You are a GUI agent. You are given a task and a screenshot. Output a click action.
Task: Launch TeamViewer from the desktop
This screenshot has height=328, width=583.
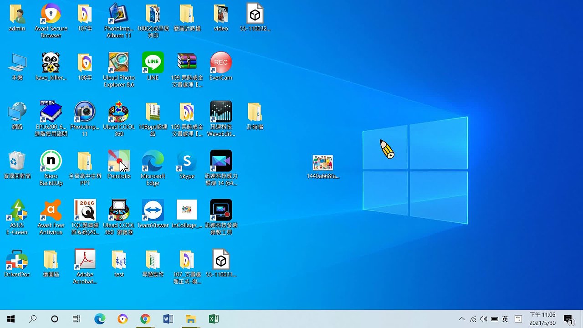(x=153, y=210)
